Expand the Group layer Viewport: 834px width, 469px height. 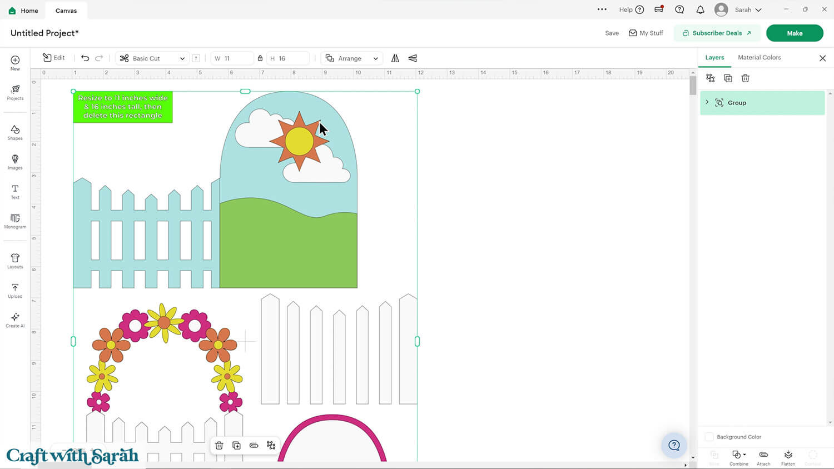point(707,102)
